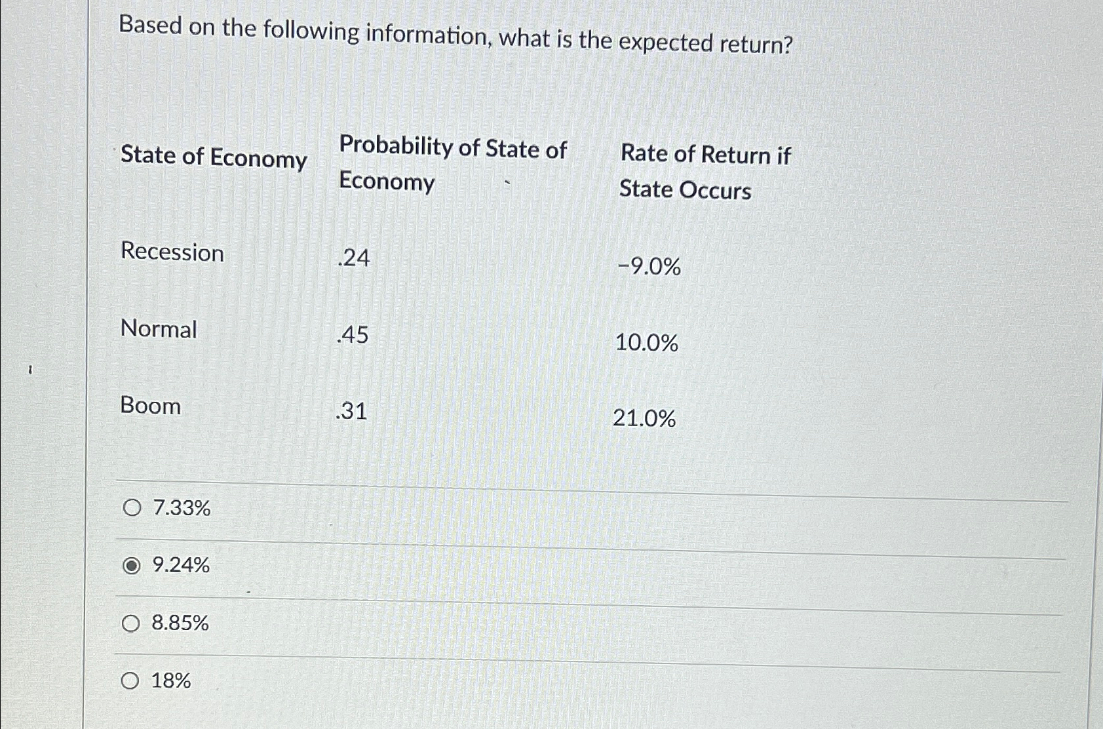
Task: Click the radio button beside 8.85%
Action: [x=131, y=624]
